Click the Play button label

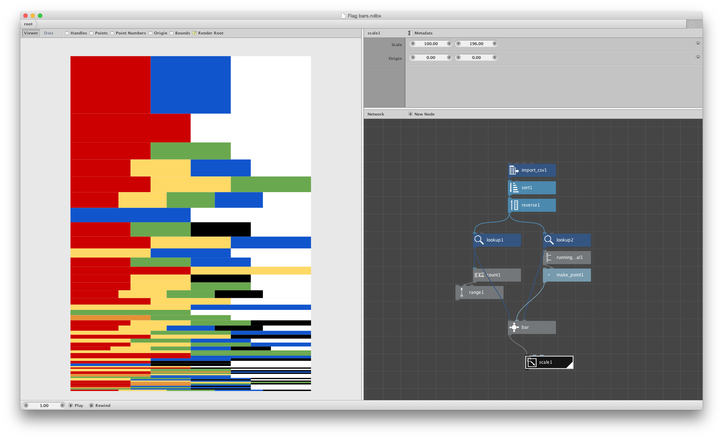(x=79, y=406)
